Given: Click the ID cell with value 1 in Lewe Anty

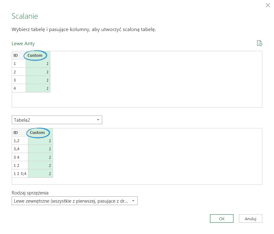Looking at the screenshot, I should pyautogui.click(x=19, y=63).
